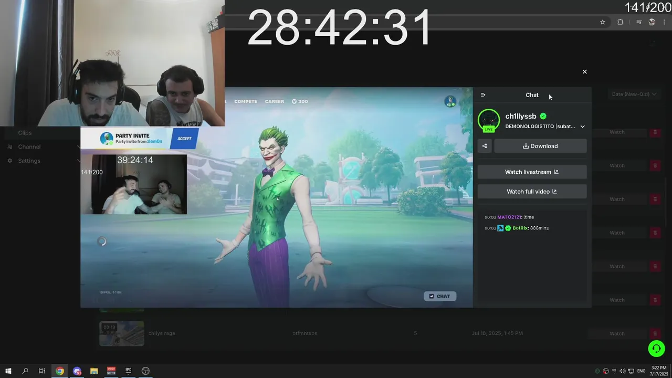
Task: Click the green verified badge next to ch1llyssb
Action: (543, 116)
